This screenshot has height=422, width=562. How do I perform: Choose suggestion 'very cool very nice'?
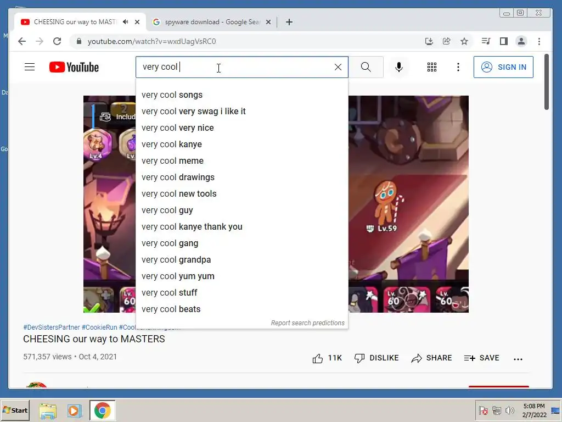click(x=242, y=127)
